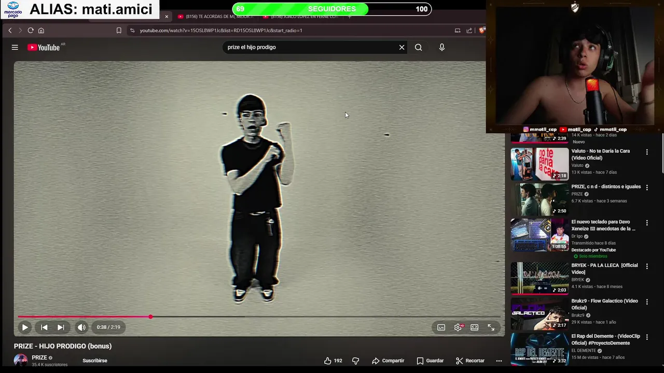Open options for Valuto video
The width and height of the screenshot is (664, 373).
click(647, 152)
